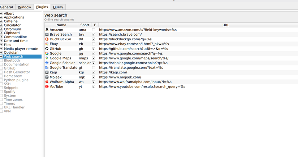Click the GitHub octocat icon
This screenshot has height=157, width=298.
[47, 49]
